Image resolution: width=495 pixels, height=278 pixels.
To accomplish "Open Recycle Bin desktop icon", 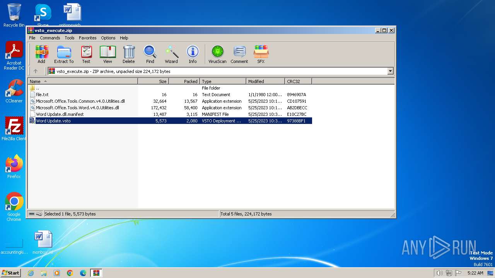I will [x=14, y=15].
